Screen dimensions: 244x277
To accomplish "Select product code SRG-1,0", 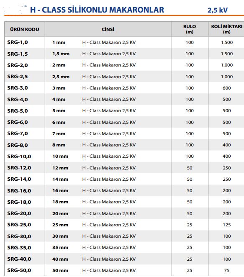I will (18, 42).
